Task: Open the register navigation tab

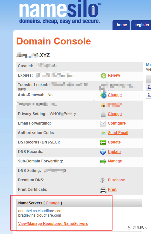Action: coord(141,25)
